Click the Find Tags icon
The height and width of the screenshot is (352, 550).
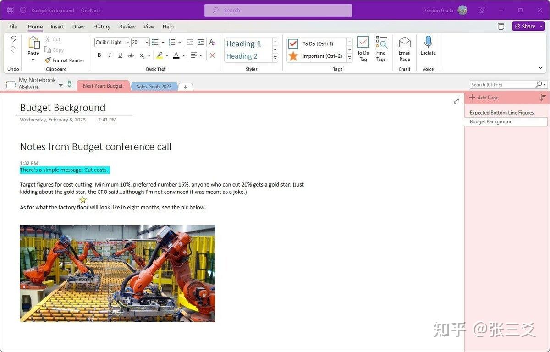(x=381, y=48)
